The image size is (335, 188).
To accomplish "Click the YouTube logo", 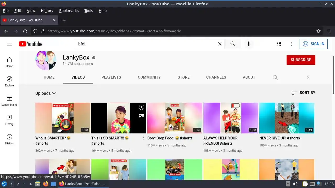I will tap(31, 44).
